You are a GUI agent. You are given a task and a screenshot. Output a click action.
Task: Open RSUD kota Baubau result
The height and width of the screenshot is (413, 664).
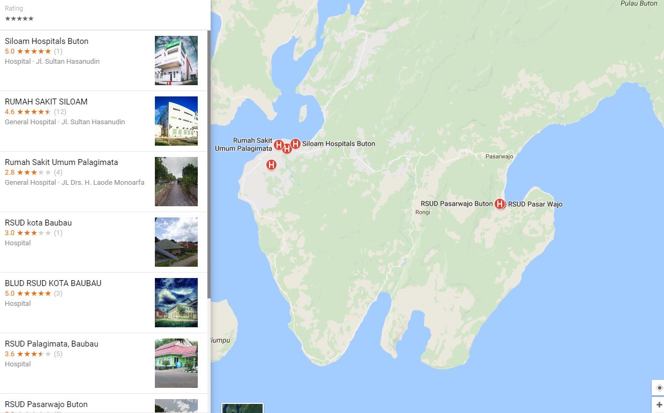tap(103, 242)
